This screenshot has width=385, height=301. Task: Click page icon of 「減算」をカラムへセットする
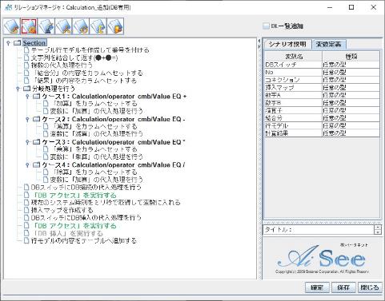(x=46, y=126)
